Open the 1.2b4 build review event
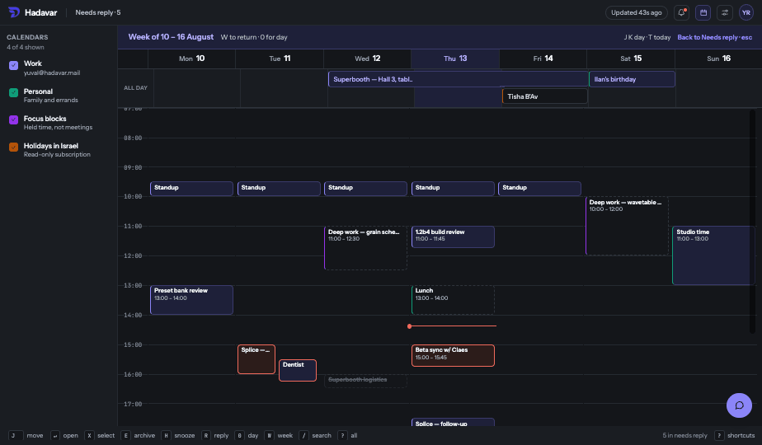 point(453,237)
